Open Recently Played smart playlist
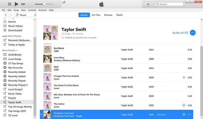This screenshot has height=119, width=203. tap(17, 81)
